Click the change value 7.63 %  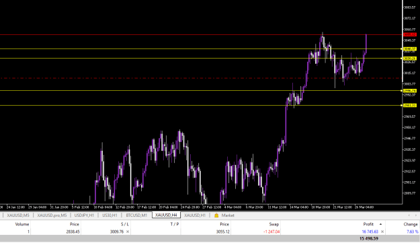[412, 232]
